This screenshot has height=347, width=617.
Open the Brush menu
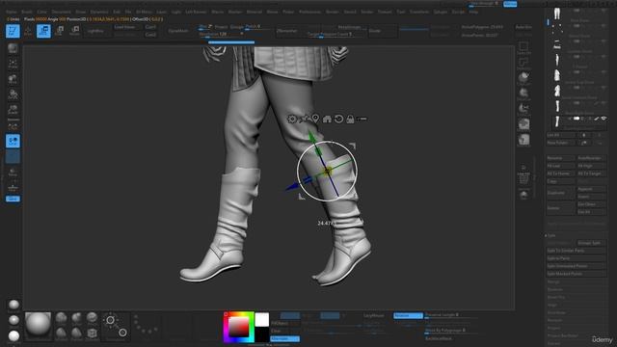coord(27,12)
